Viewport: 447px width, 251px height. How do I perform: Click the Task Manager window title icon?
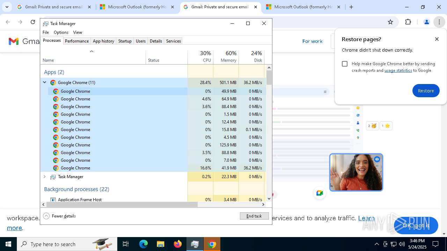(46, 24)
